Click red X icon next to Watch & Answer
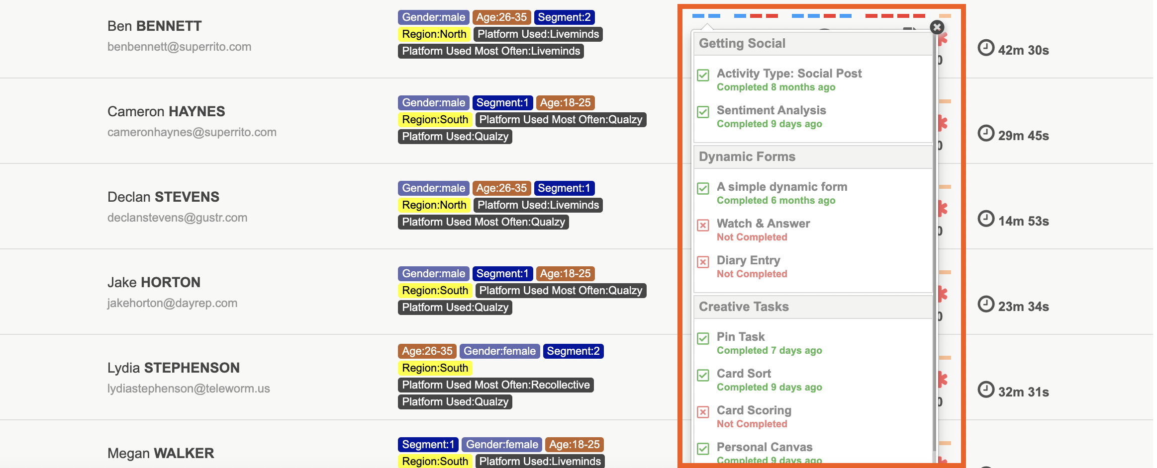 click(703, 226)
